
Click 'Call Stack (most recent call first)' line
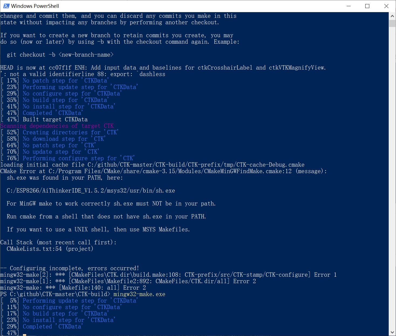[x=58, y=242]
